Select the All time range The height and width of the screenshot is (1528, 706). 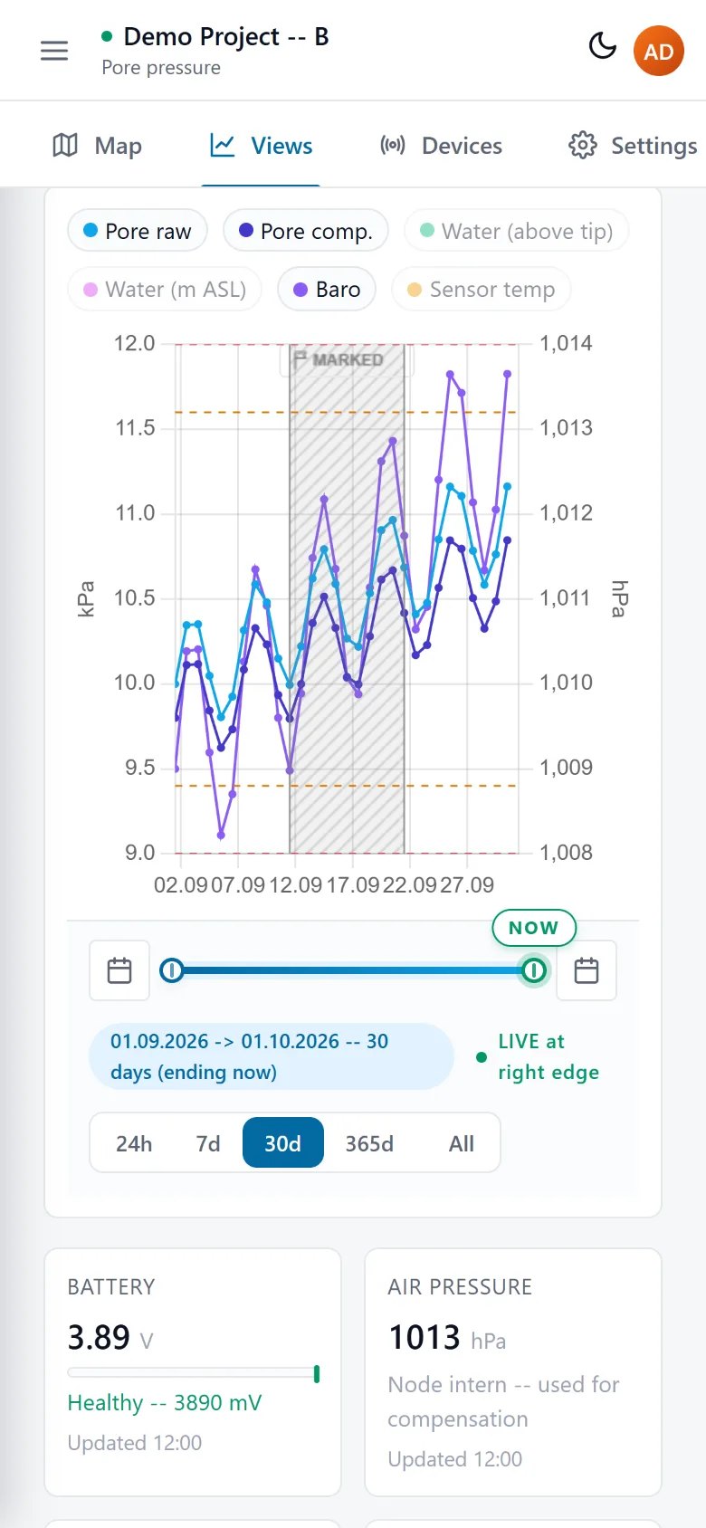click(x=462, y=1143)
